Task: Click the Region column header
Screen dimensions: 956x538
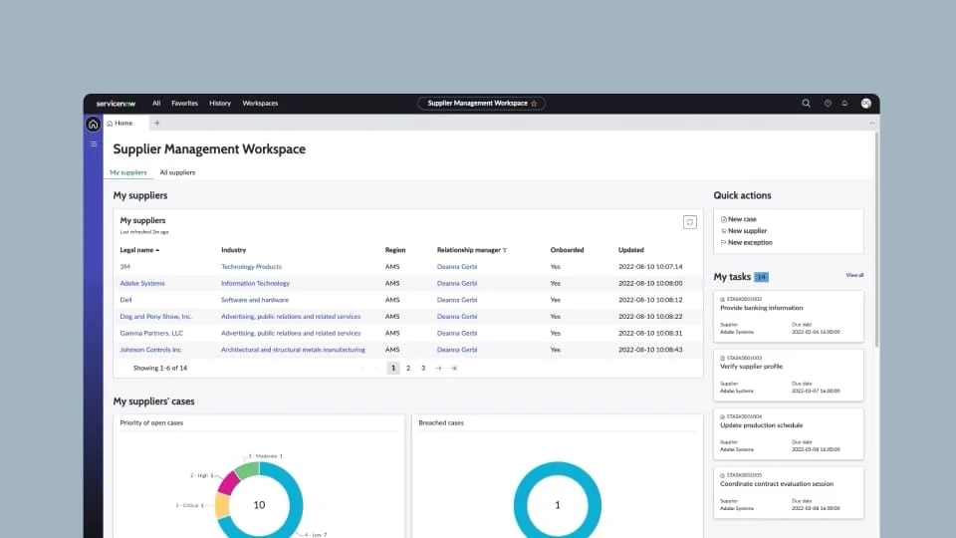Action: (x=395, y=250)
